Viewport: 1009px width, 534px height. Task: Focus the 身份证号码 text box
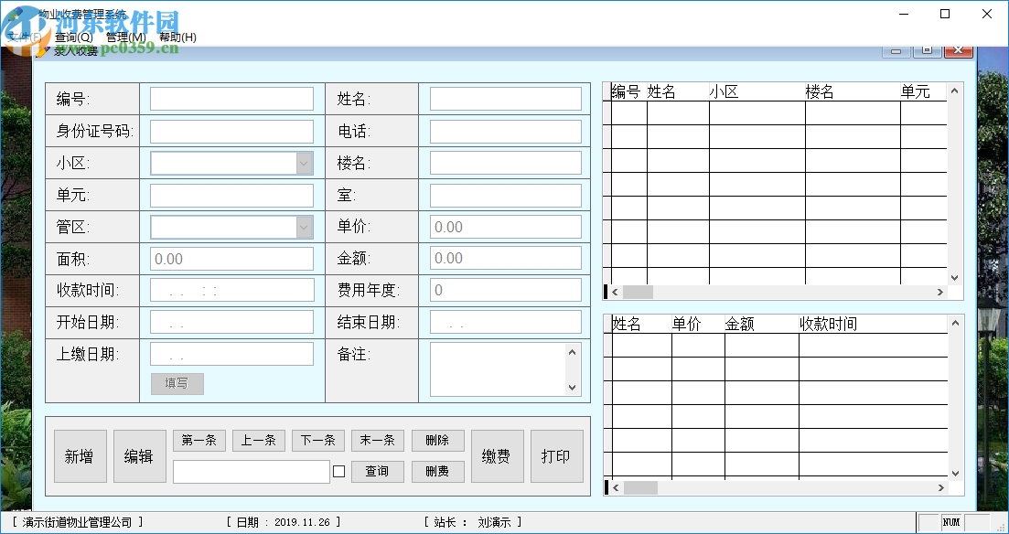tap(231, 132)
